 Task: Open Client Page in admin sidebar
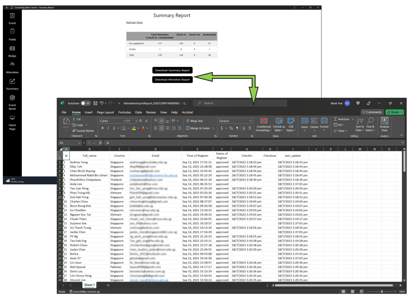12,123
